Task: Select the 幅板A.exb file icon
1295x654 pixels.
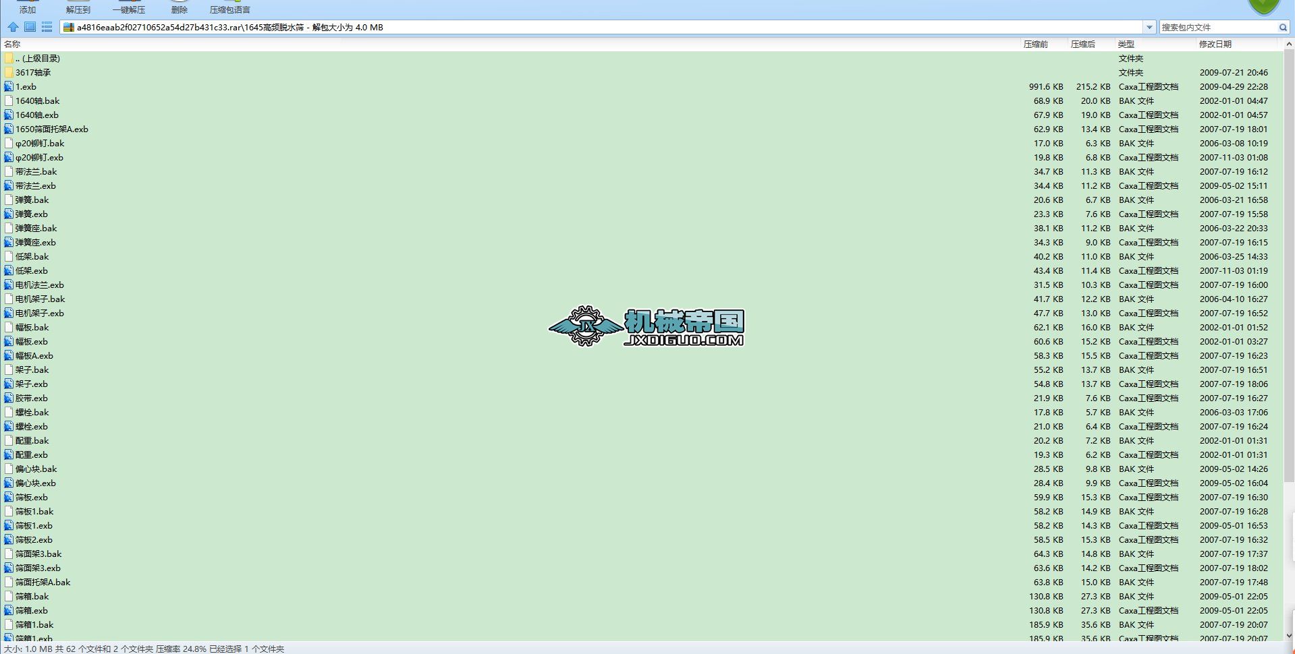Action: tap(9, 355)
